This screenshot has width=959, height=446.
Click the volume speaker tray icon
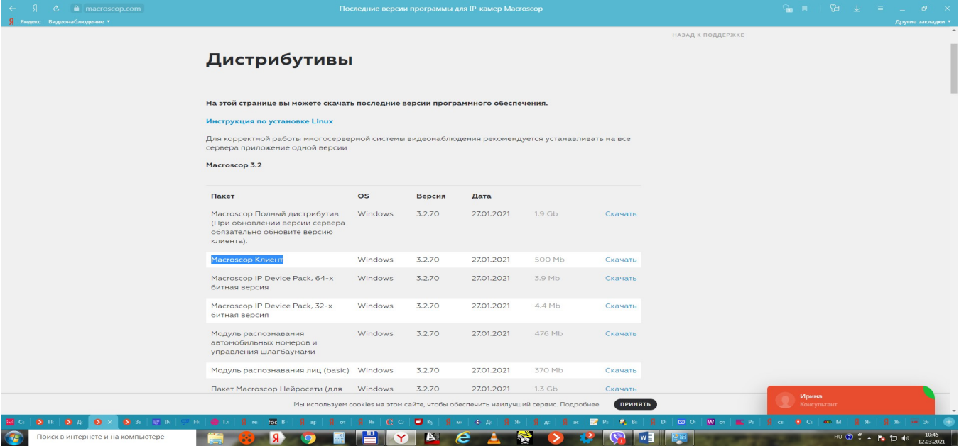click(904, 437)
